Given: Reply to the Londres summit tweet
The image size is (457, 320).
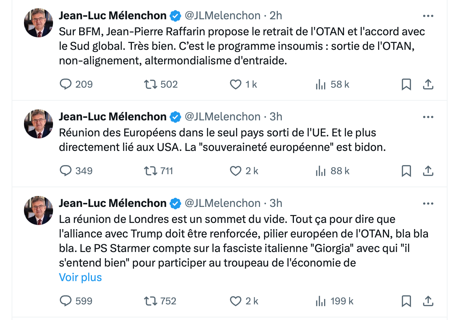Looking at the screenshot, I should pyautogui.click(x=65, y=301).
